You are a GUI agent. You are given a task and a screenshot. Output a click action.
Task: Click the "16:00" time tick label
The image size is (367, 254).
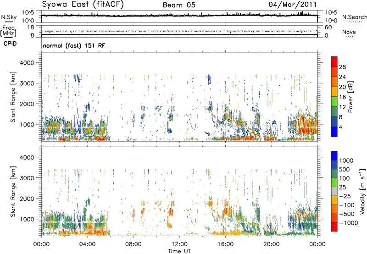[225, 244]
